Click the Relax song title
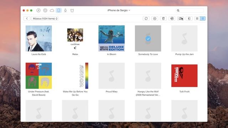The image size is (228, 128). (x=75, y=54)
